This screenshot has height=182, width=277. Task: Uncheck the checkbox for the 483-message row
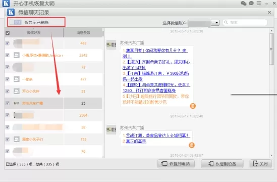8,43
